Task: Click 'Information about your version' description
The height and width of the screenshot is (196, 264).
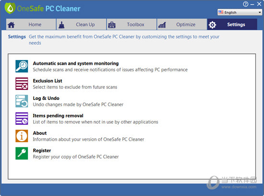Action: pyautogui.click(x=88, y=139)
